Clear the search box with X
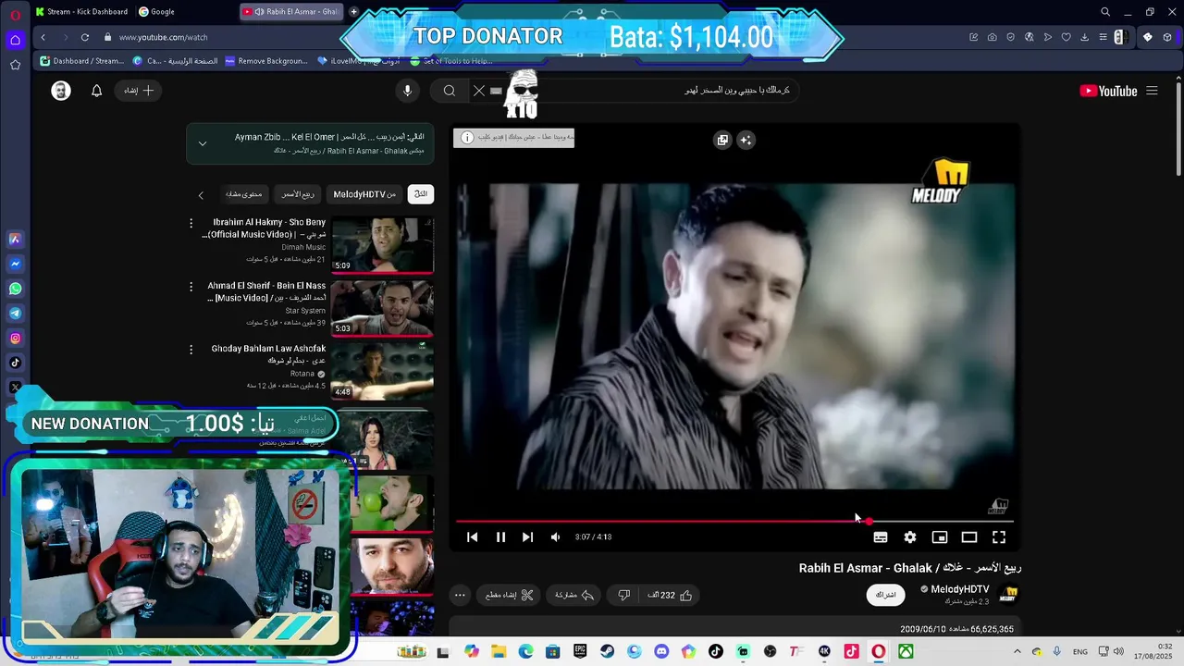This screenshot has height=666, width=1184. pyautogui.click(x=478, y=91)
